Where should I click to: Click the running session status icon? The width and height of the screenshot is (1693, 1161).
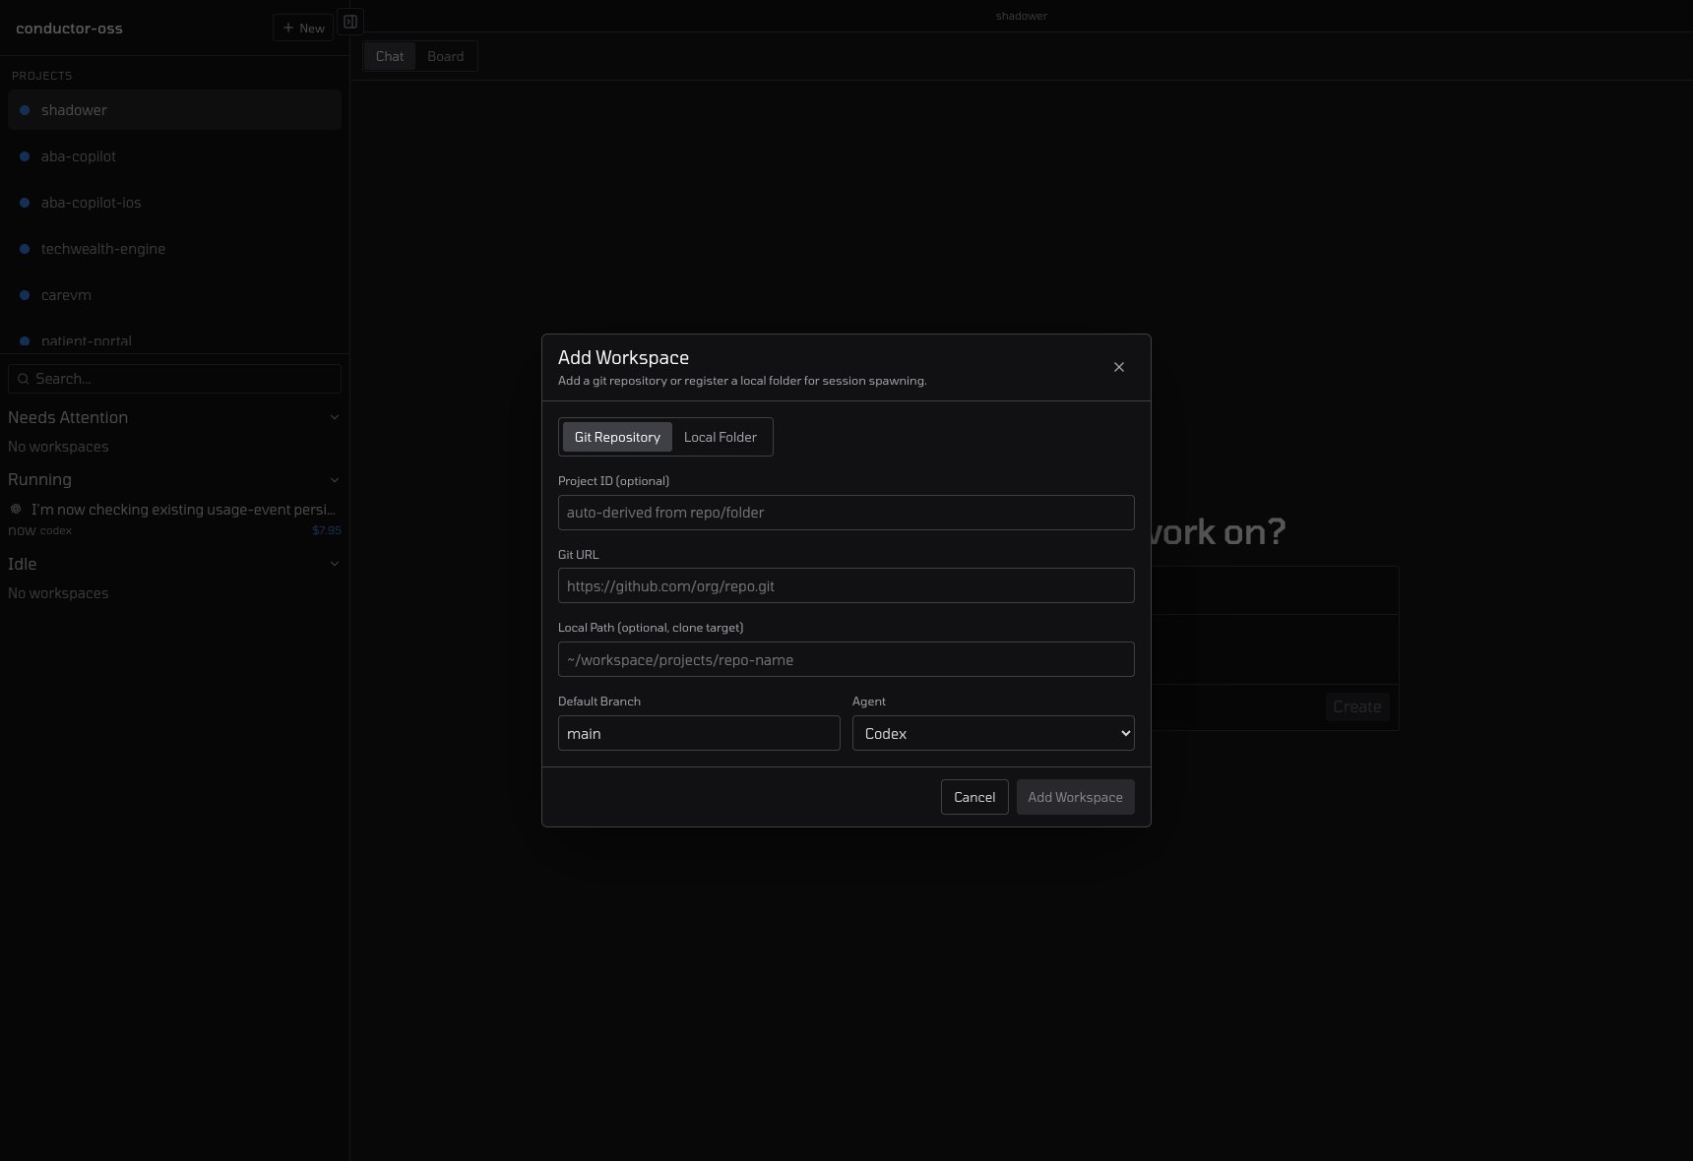16,509
